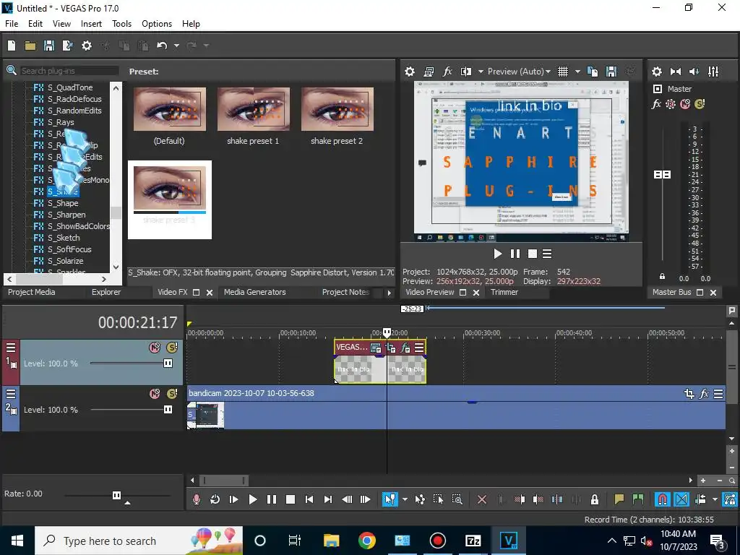
Task: Open the undo history dropdown arrow
Action: (176, 46)
